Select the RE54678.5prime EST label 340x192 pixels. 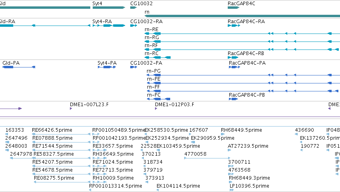(x=52, y=170)
